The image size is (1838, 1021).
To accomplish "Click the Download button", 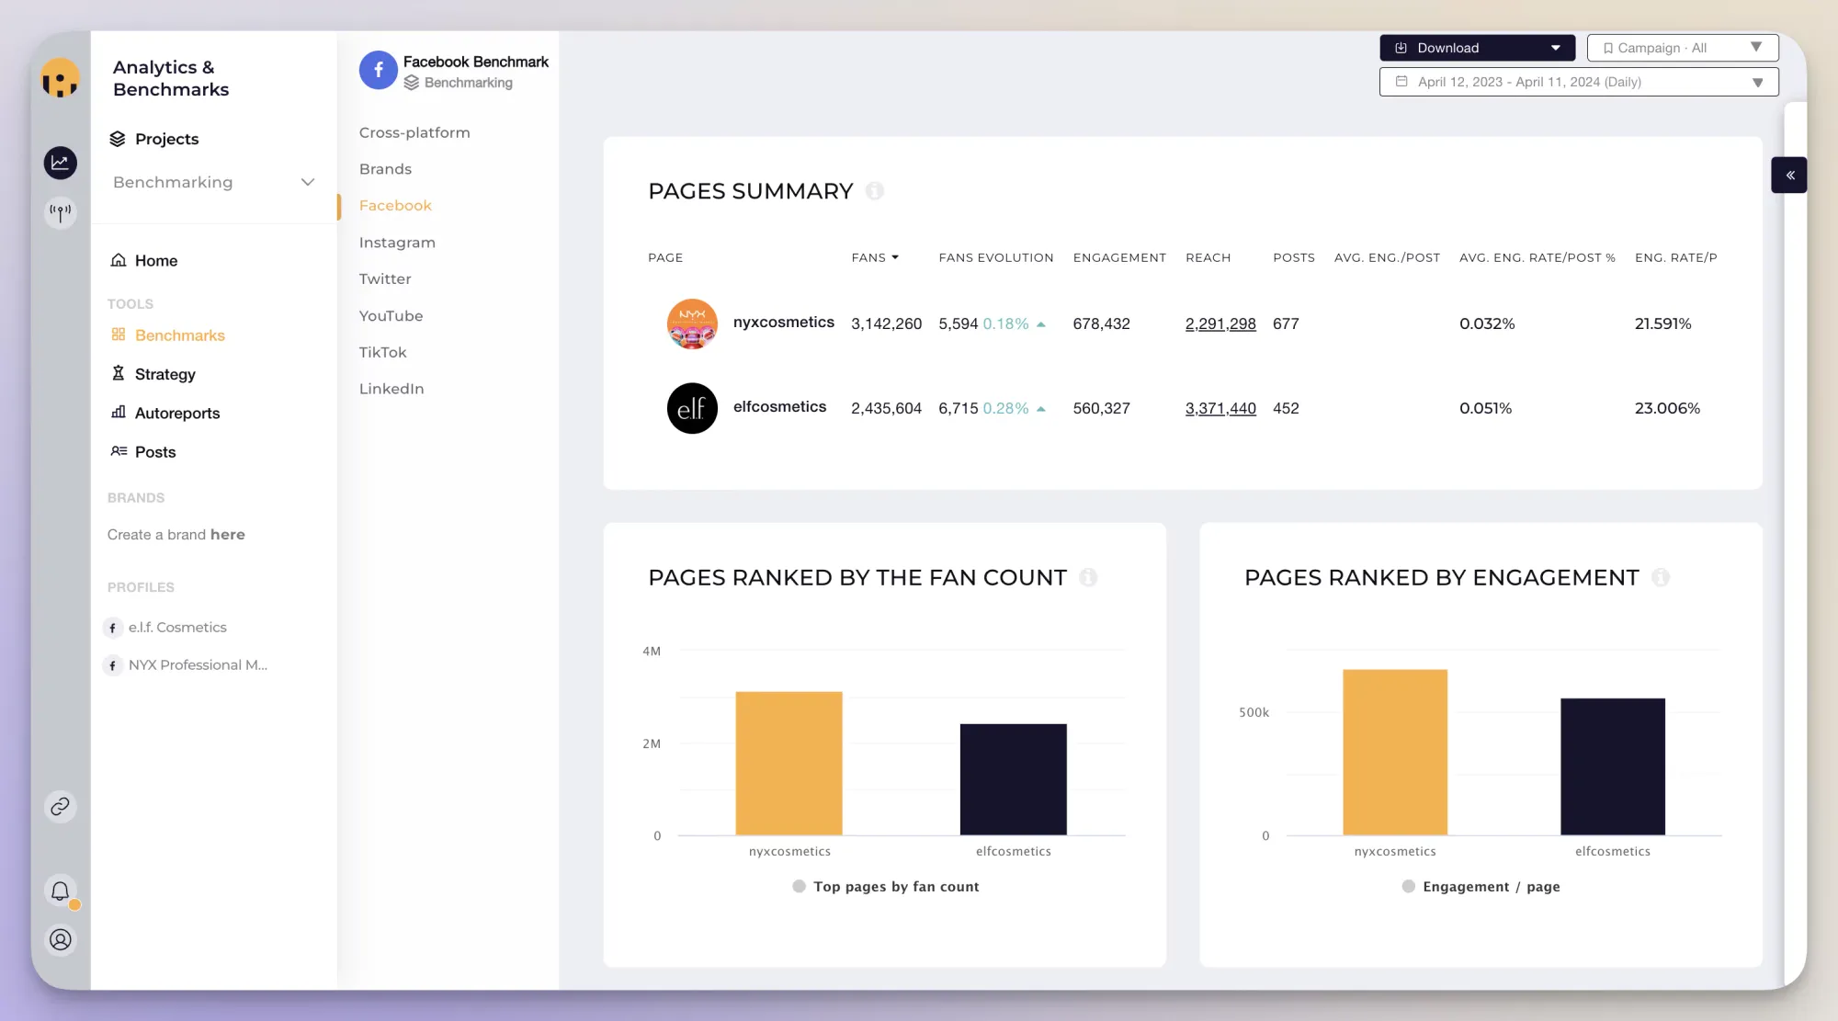I will [1477, 48].
